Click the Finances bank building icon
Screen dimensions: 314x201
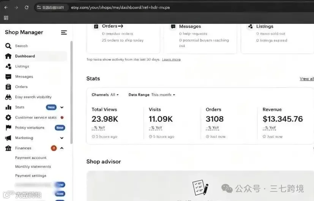pyautogui.click(x=8, y=148)
